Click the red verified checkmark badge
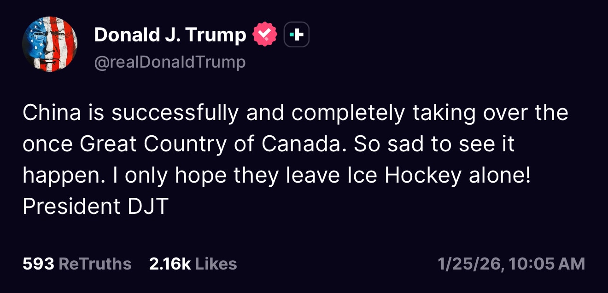608x293 pixels. tap(264, 35)
